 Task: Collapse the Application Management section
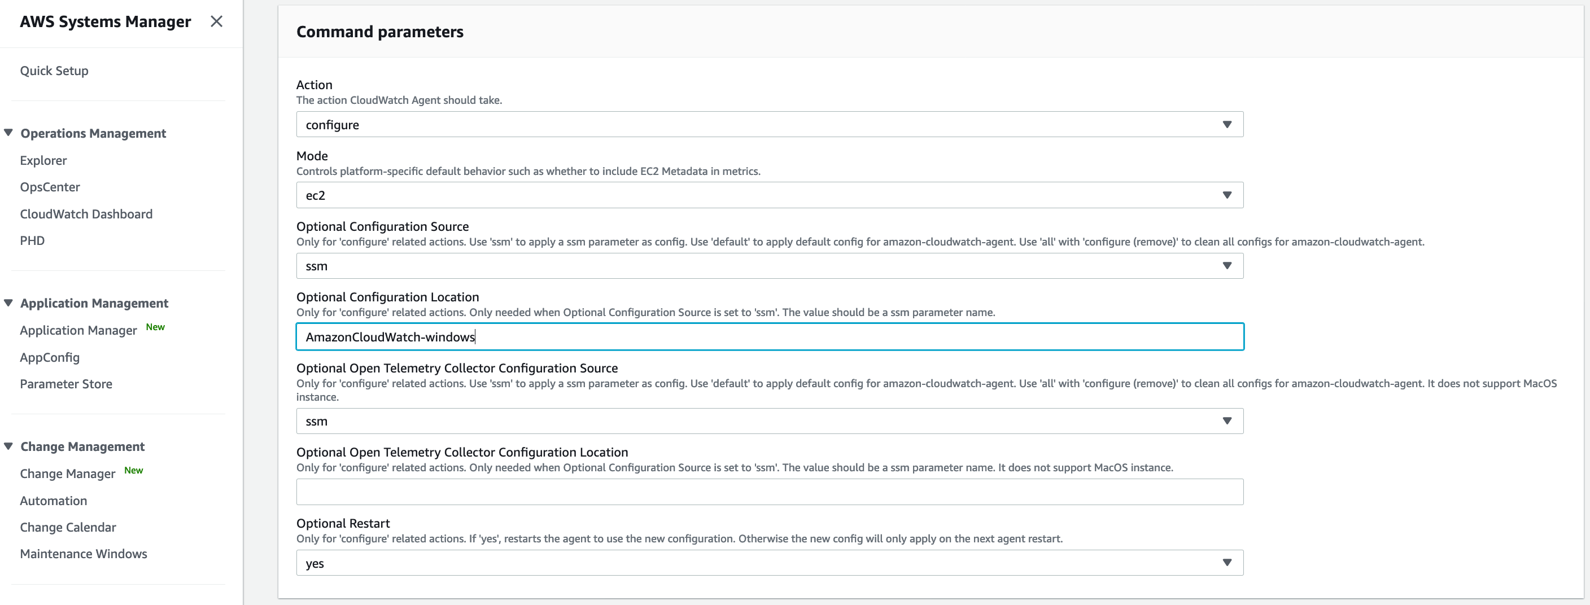pos(8,303)
